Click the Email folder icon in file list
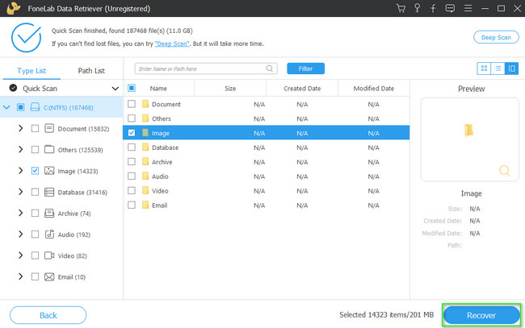Screen dimensions: 525x328 pos(145,205)
